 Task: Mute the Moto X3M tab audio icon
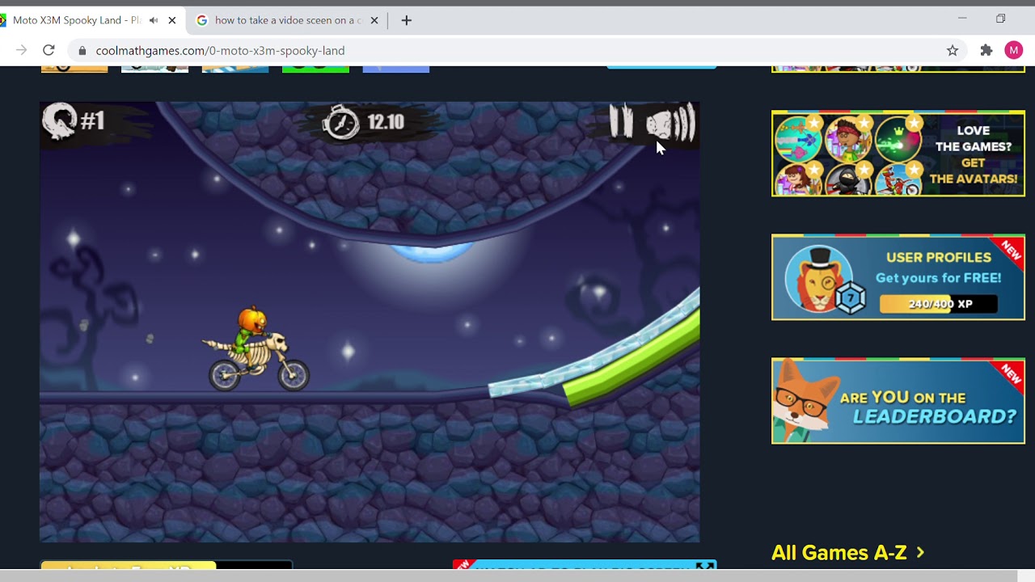[154, 20]
